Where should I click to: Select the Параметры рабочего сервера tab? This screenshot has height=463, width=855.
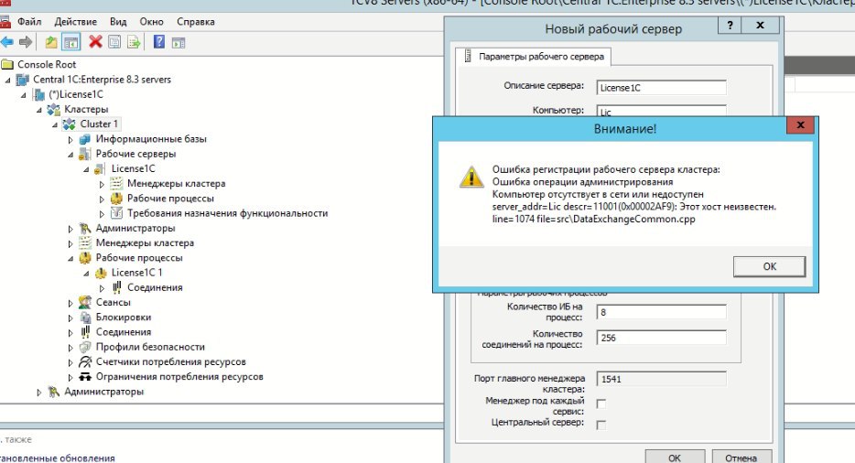534,56
